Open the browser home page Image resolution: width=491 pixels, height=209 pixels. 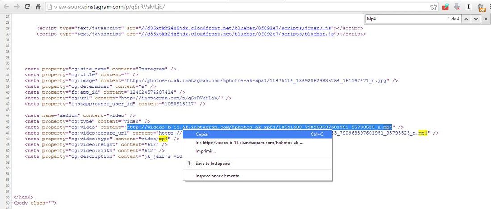tap(38, 7)
